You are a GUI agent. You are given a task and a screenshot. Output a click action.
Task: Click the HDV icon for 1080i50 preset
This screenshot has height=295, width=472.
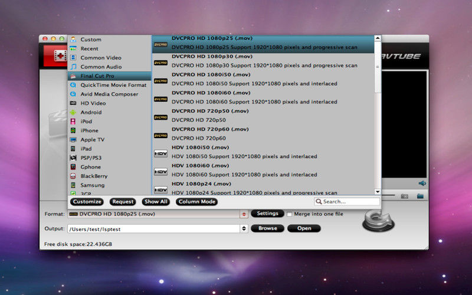tap(160, 153)
